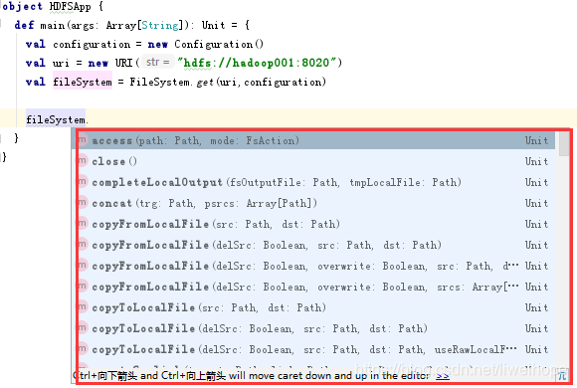Select copyFromLocalFile with srcs: Array overload
This screenshot has height=388, width=577.
316,287
